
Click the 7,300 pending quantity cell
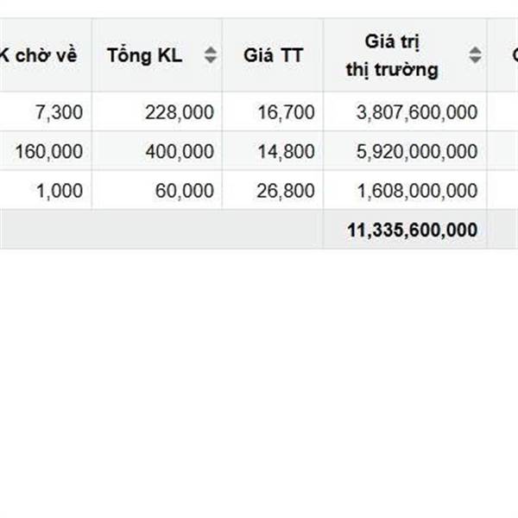[59, 112]
